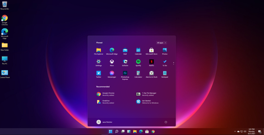
Task: Select New folder on desktop
Action: (x=5, y=47)
